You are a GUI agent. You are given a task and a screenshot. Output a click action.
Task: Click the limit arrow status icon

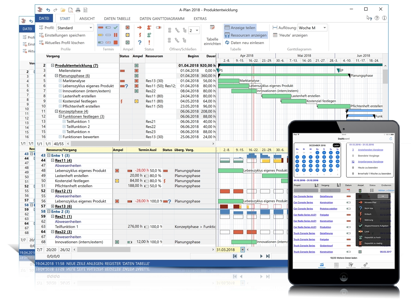(159, 27)
